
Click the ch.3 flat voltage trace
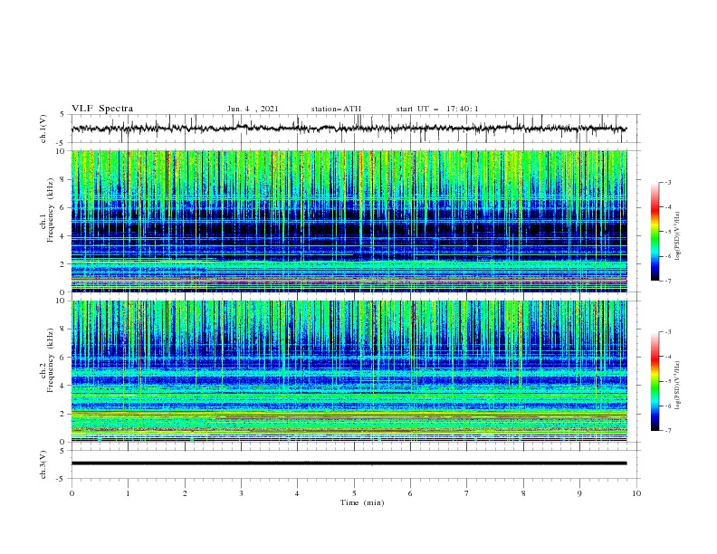tap(349, 463)
